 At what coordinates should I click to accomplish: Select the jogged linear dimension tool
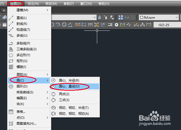[x=129, y=25]
